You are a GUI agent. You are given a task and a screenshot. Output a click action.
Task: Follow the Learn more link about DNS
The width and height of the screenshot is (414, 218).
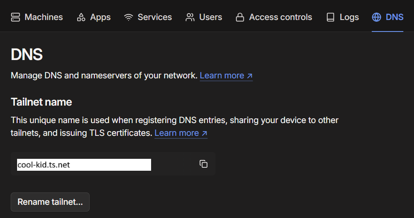point(226,75)
